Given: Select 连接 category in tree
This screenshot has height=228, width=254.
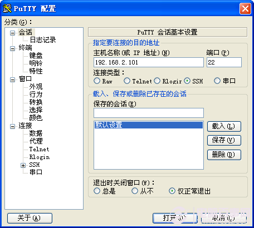Looking at the screenshot, I should [25, 126].
